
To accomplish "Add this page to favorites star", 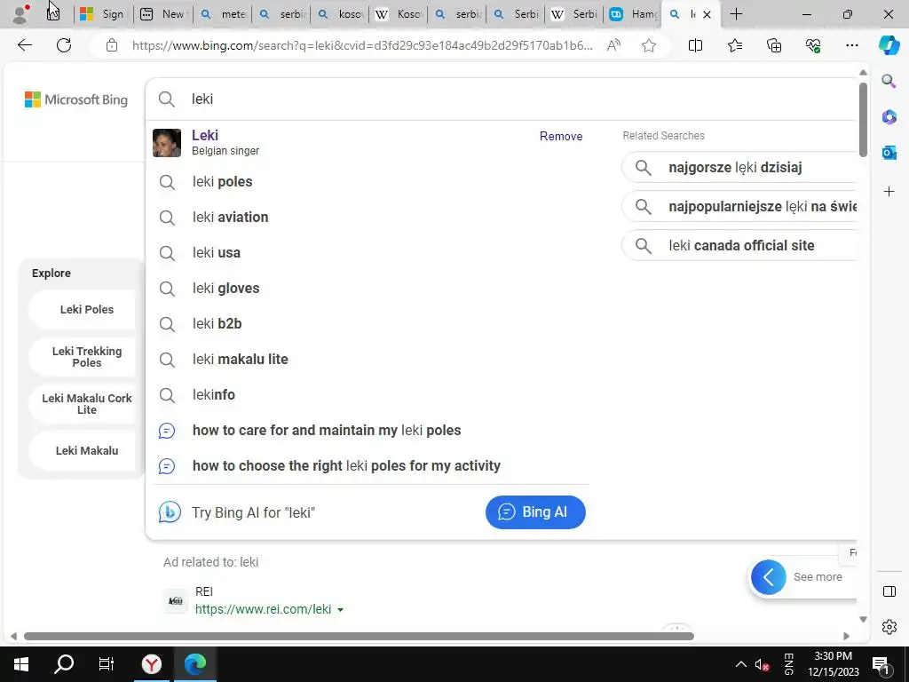I will tap(649, 45).
